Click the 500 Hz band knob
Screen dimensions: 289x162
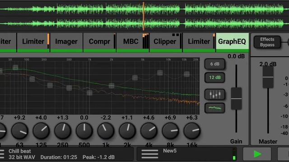point(84,131)
